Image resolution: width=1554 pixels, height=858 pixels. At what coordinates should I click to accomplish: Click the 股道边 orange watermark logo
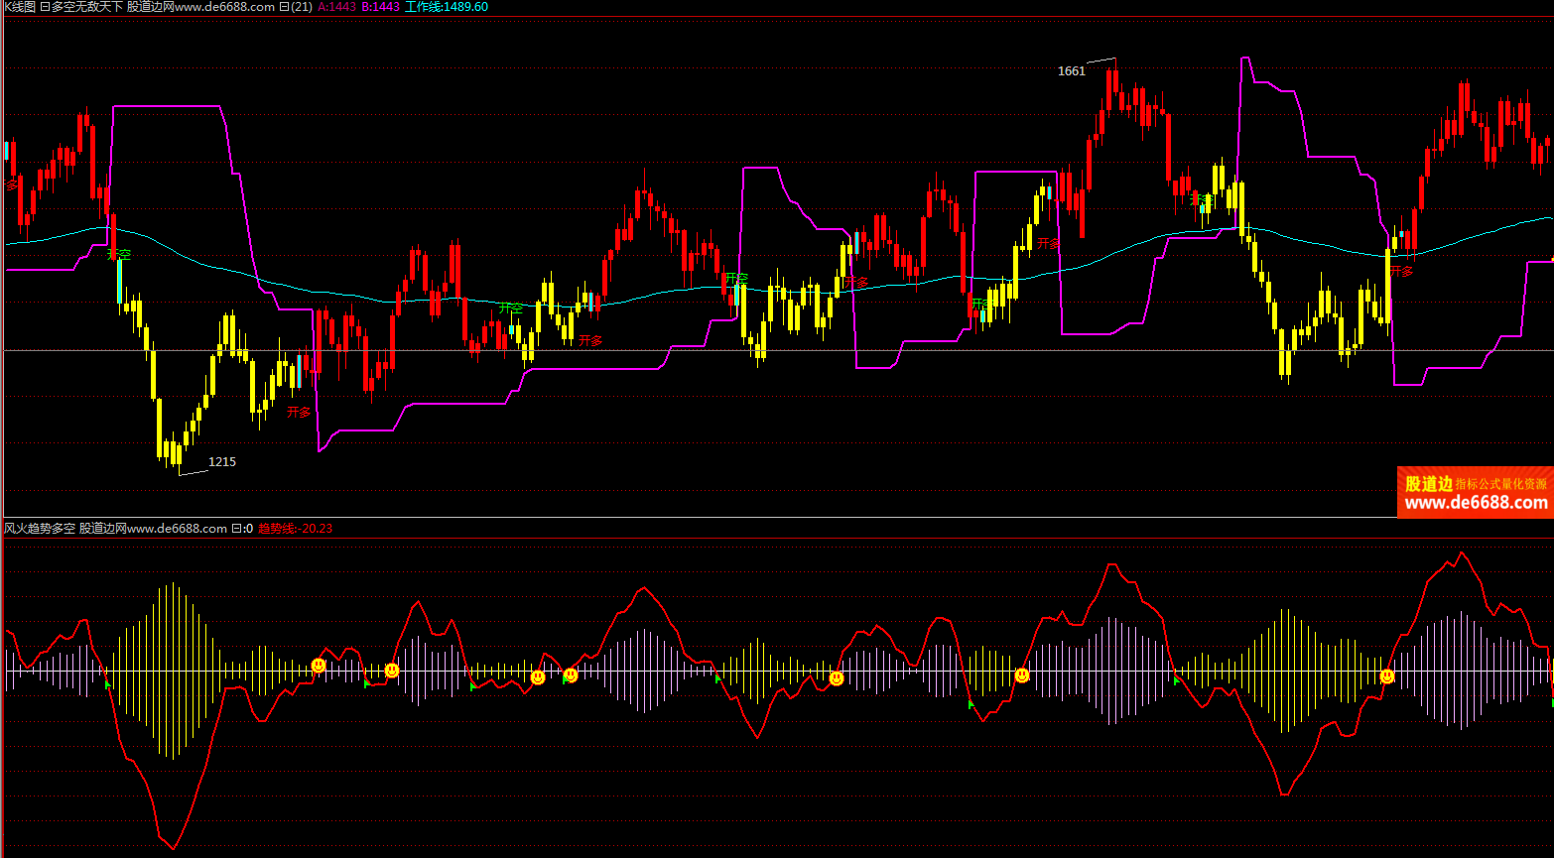(x=1429, y=484)
